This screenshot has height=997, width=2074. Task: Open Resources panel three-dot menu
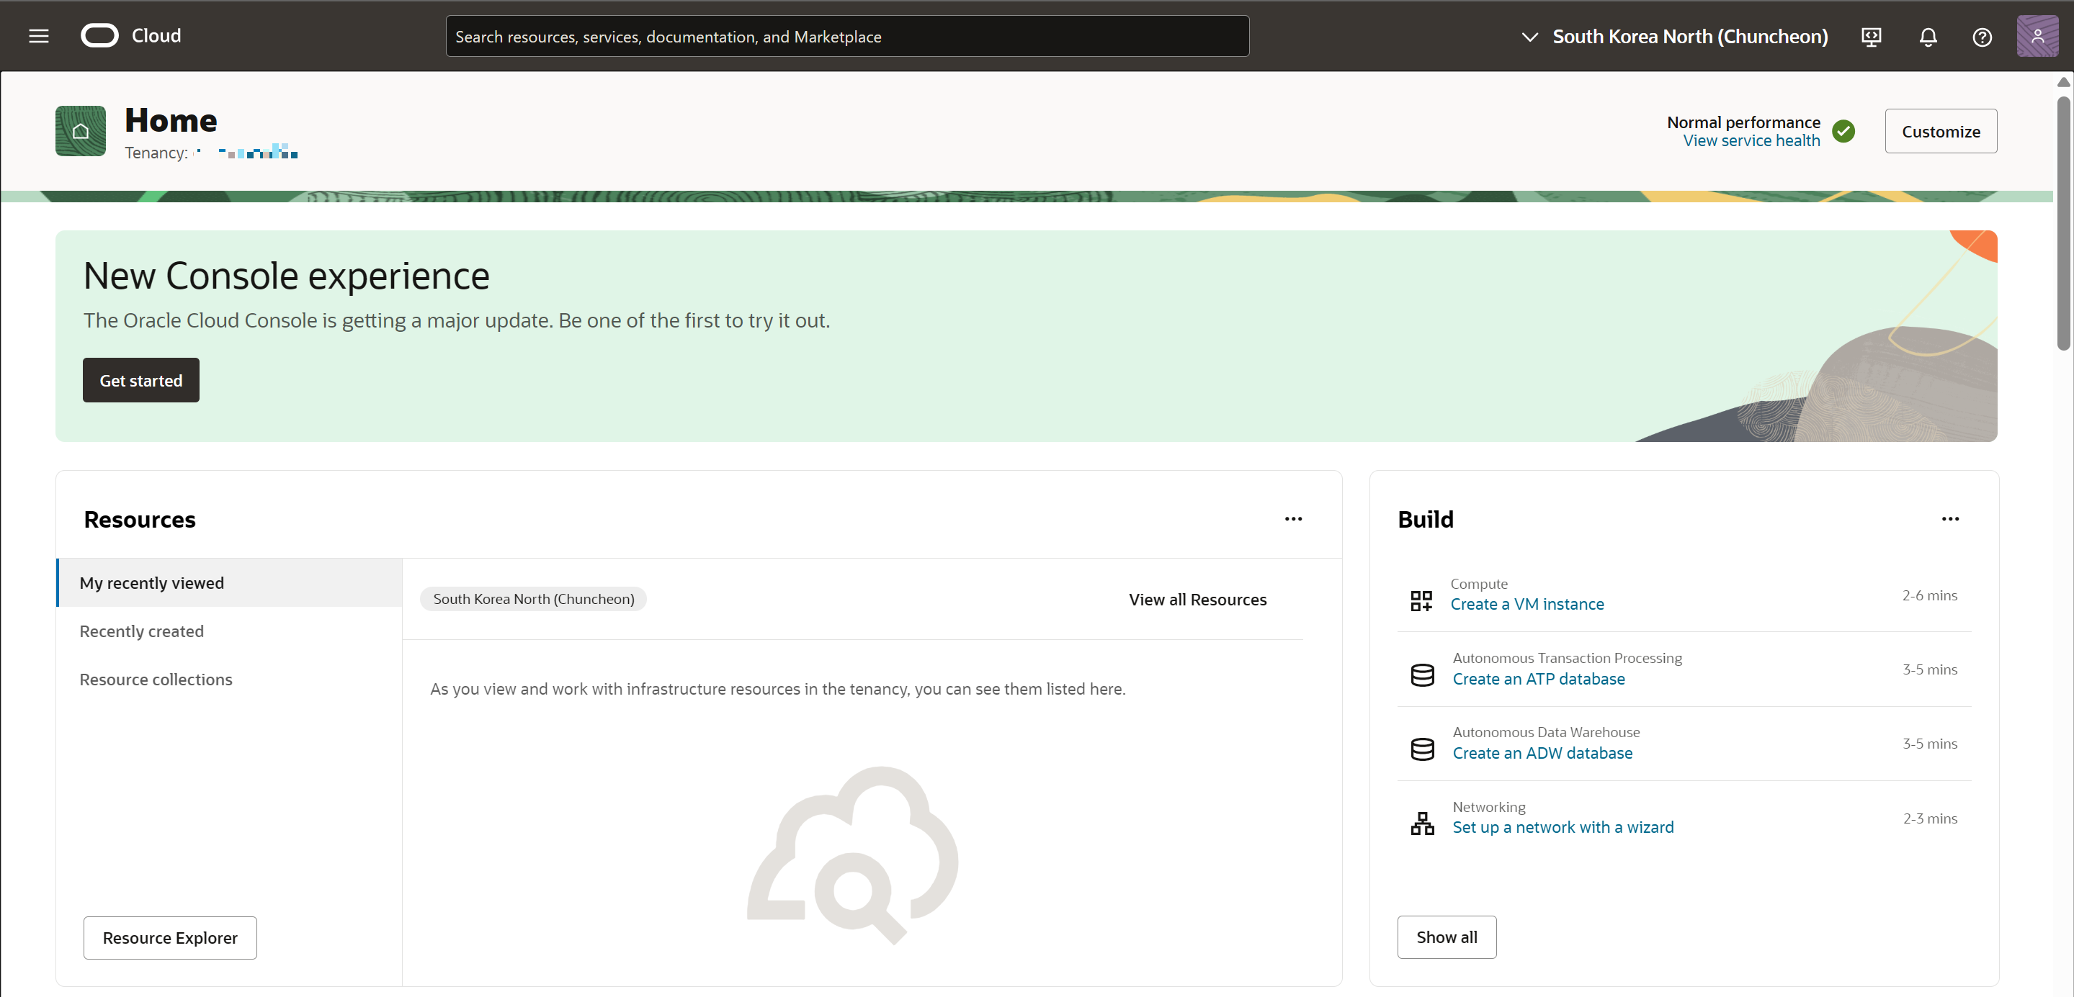1293,519
